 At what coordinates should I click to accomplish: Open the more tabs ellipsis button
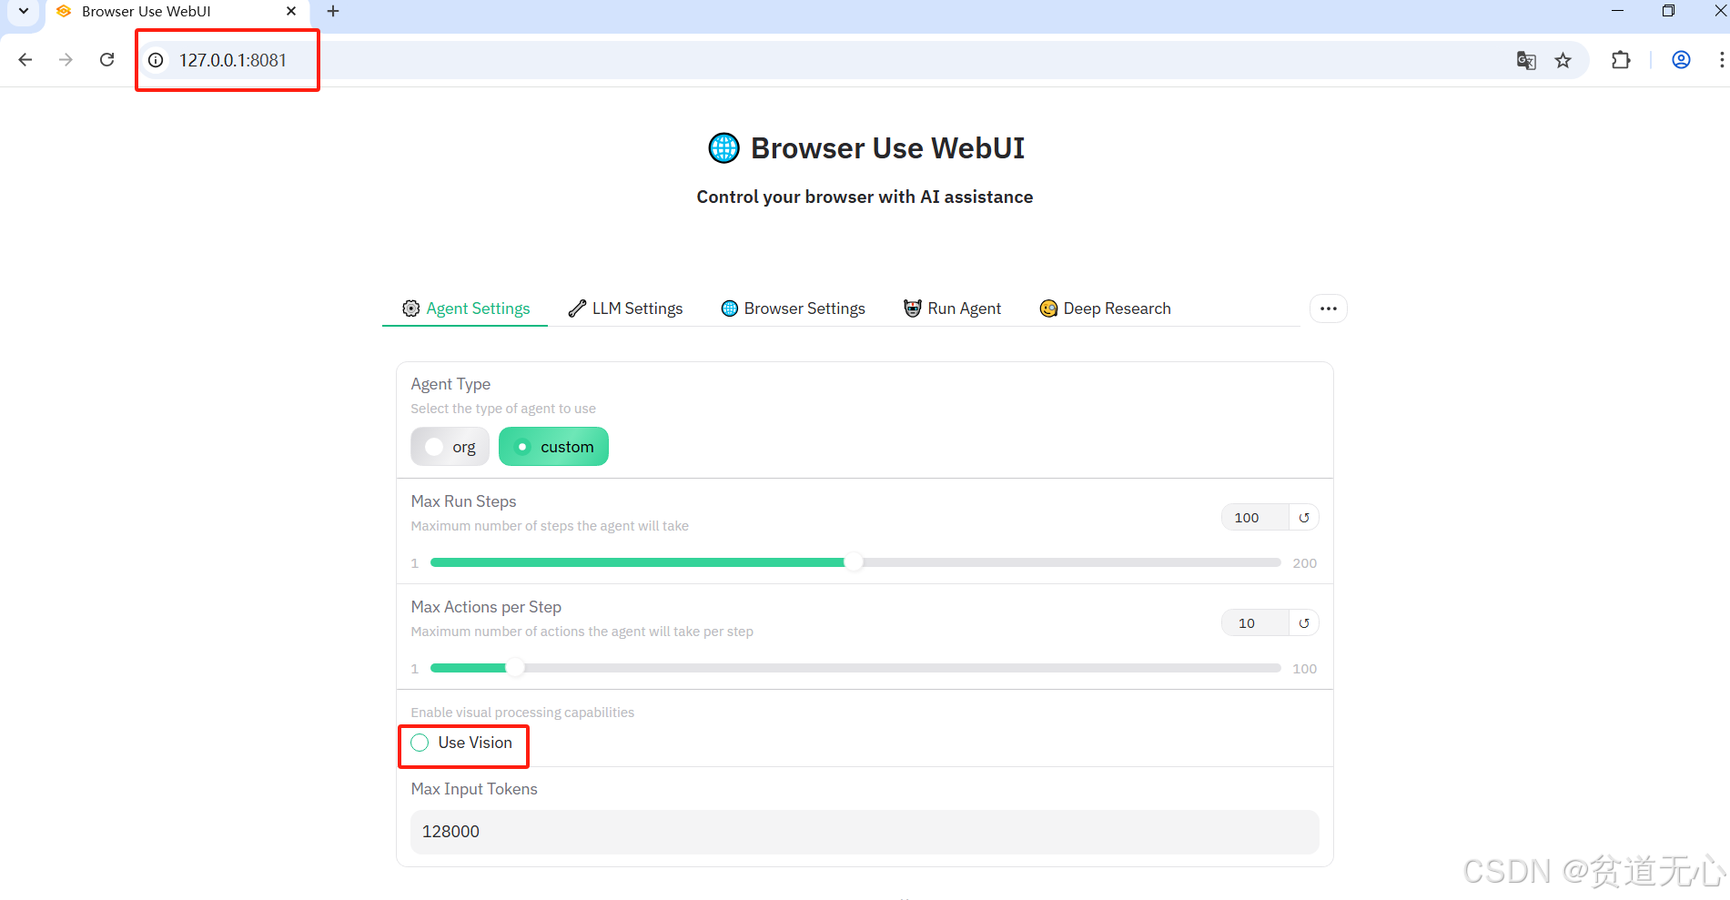point(1329,308)
